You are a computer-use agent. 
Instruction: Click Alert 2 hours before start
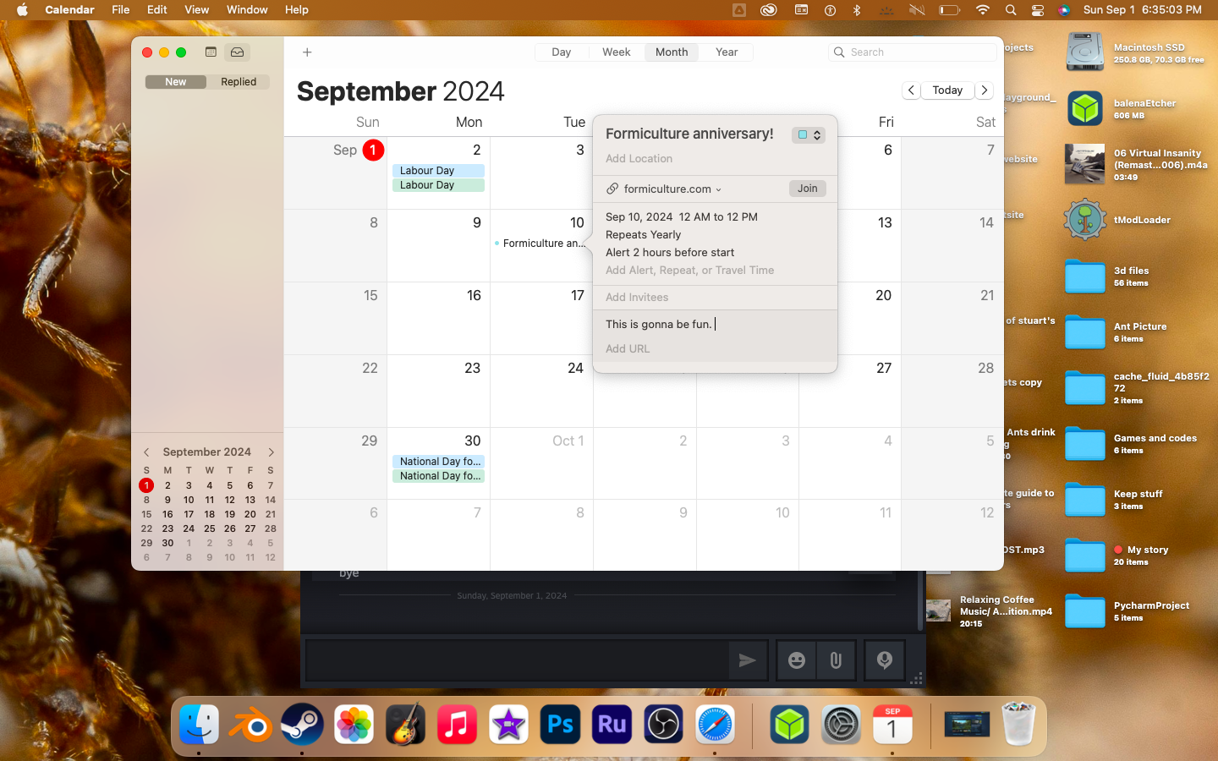(x=670, y=253)
